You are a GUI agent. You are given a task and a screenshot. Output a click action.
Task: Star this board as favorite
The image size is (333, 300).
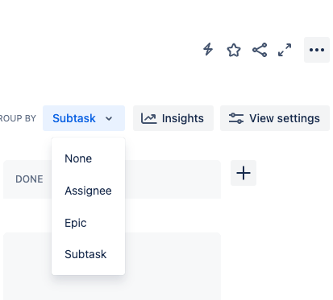point(234,50)
